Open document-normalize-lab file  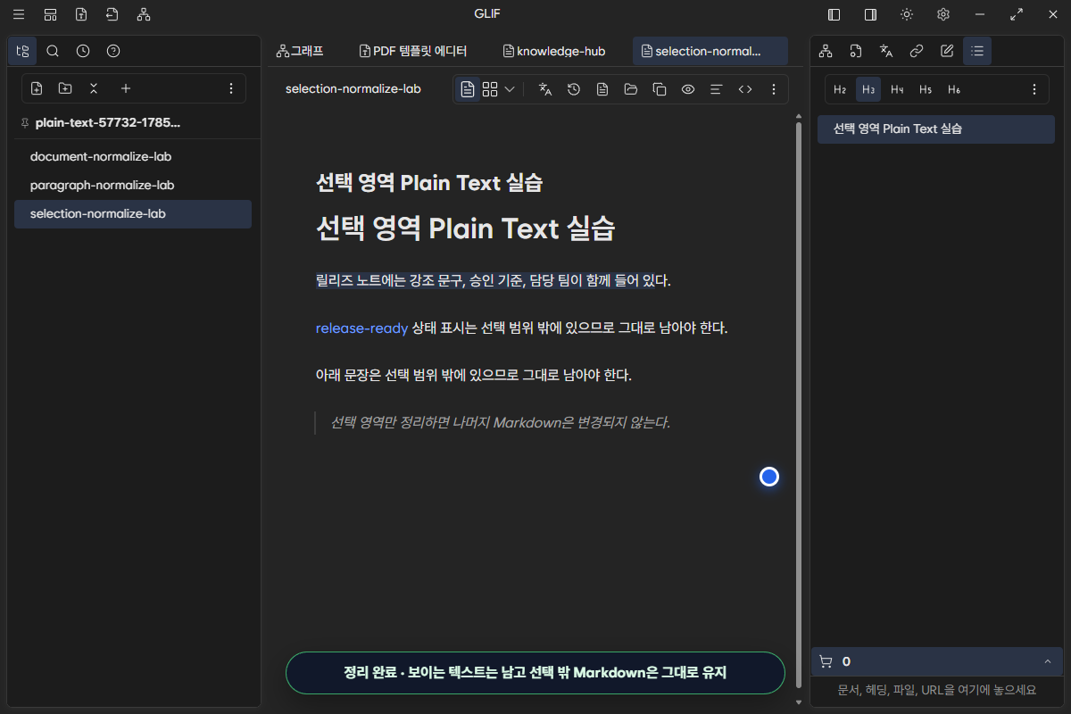[x=133, y=156]
